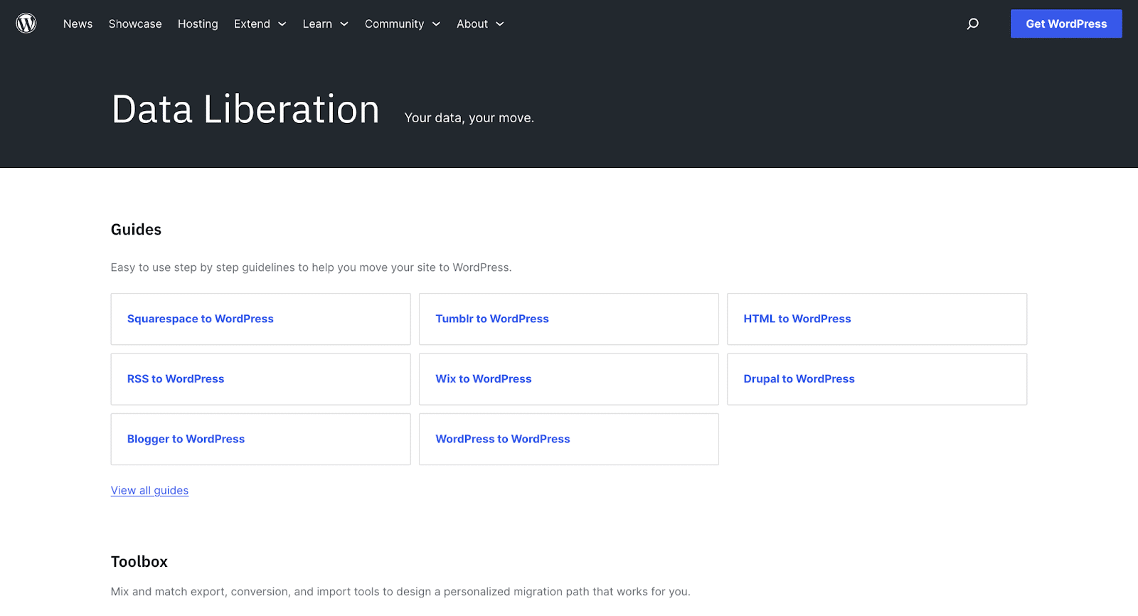Open the News menu item
Image resolution: width=1138 pixels, height=616 pixels.
point(78,23)
